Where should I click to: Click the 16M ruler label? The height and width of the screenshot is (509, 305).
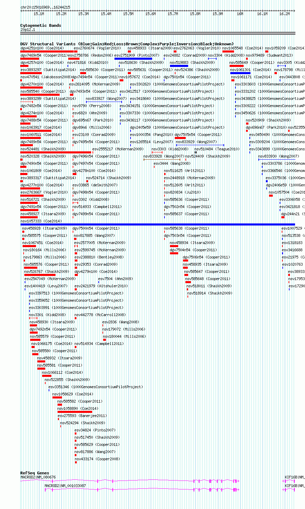240,14
